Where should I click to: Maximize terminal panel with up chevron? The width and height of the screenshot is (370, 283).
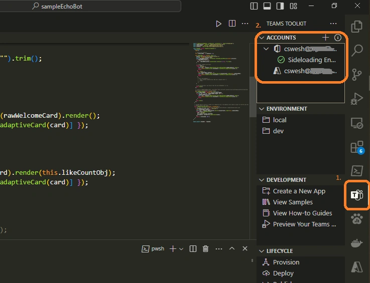click(x=232, y=248)
